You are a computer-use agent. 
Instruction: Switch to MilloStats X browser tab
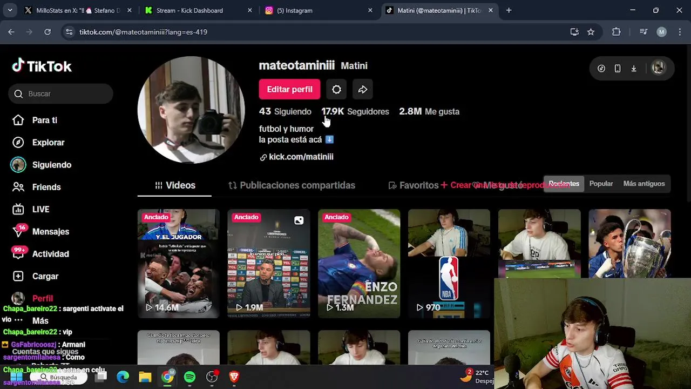(x=77, y=10)
